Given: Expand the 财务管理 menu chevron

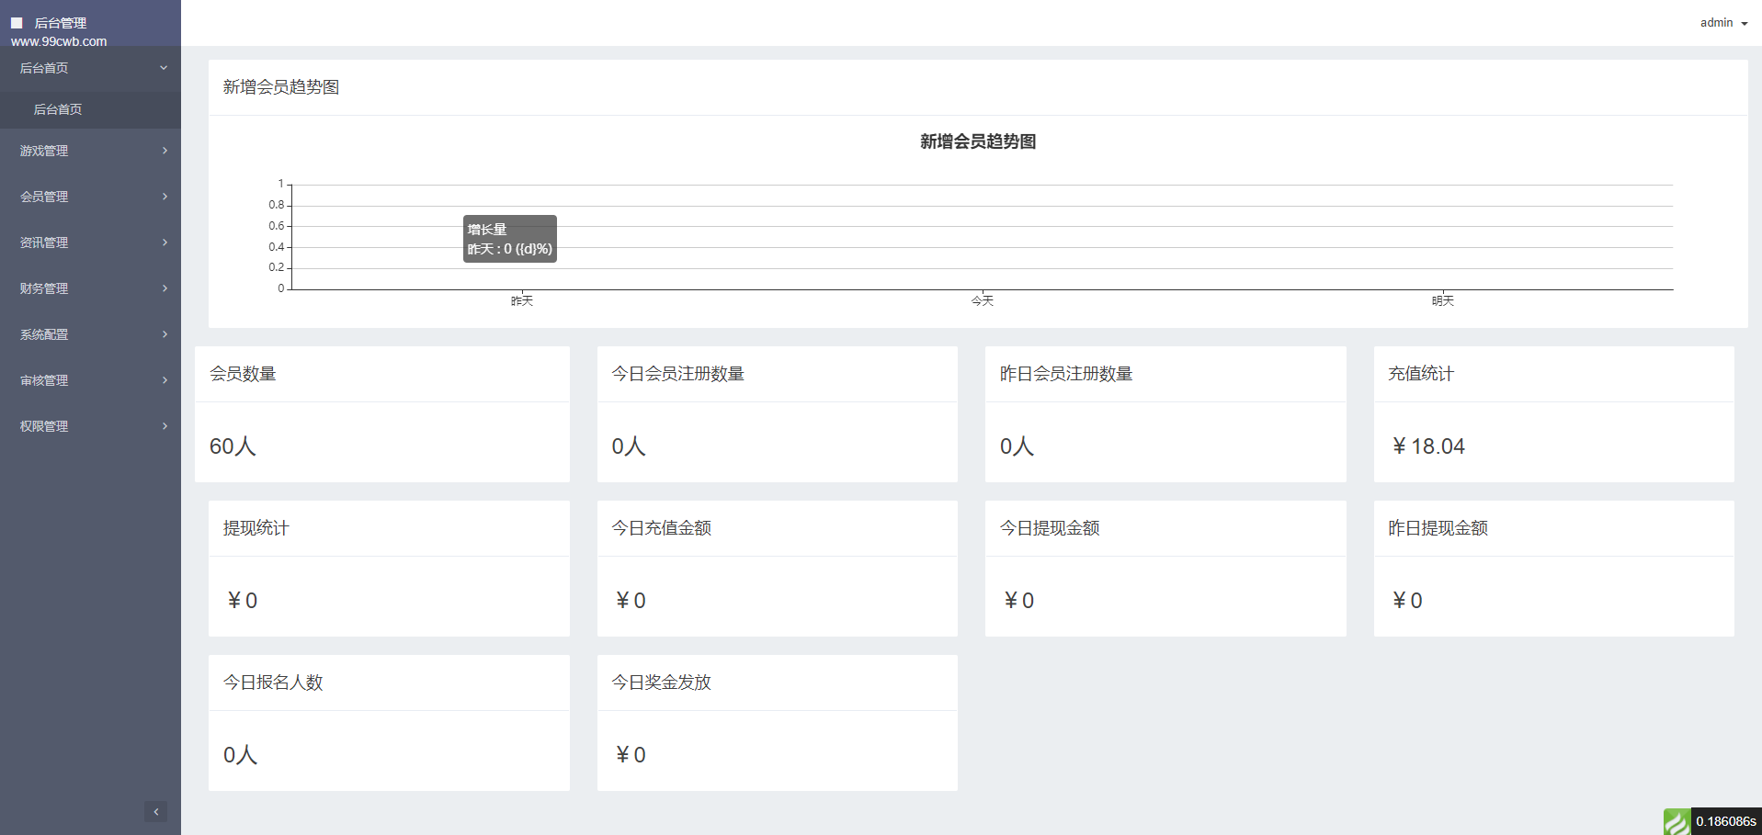Looking at the screenshot, I should pos(165,288).
